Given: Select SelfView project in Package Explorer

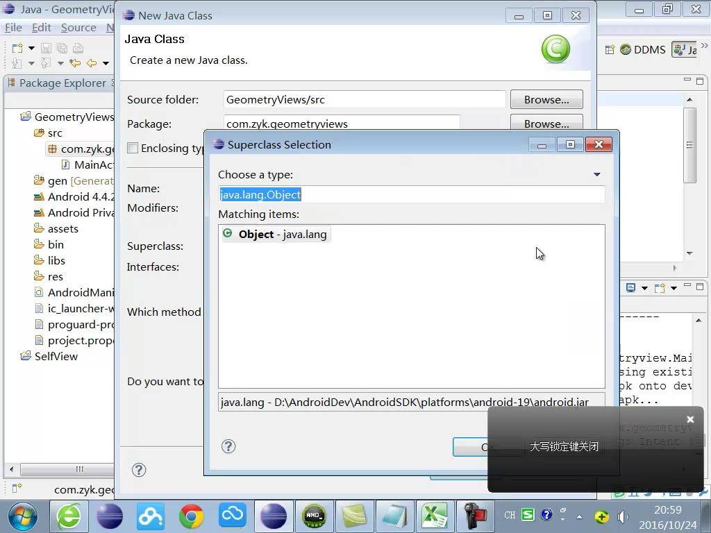Looking at the screenshot, I should pos(49,356).
